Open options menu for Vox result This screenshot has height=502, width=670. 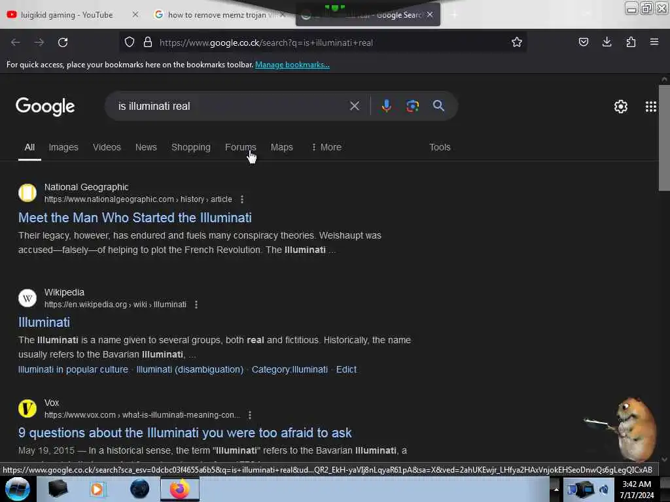[250, 415]
